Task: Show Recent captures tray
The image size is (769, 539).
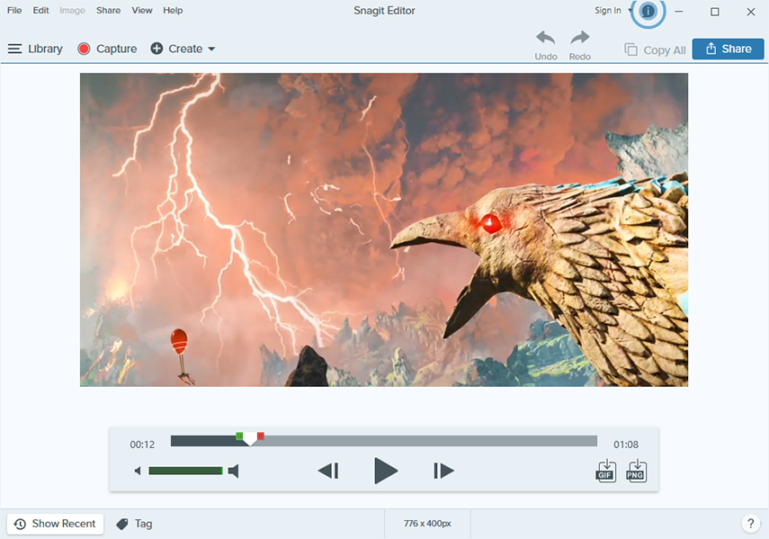Action: click(55, 524)
